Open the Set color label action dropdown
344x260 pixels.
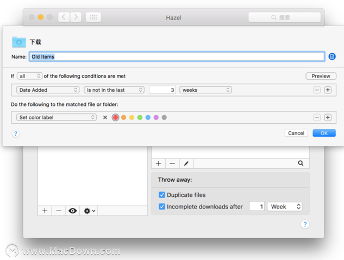point(57,117)
